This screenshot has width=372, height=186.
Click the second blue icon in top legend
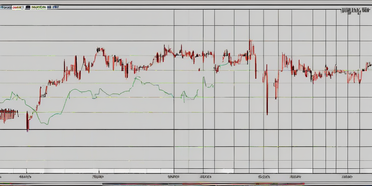(x=56, y=7)
